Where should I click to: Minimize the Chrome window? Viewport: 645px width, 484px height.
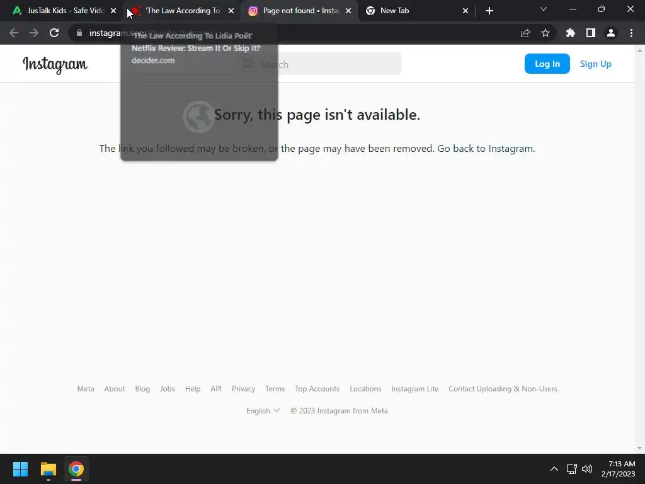[572, 9]
